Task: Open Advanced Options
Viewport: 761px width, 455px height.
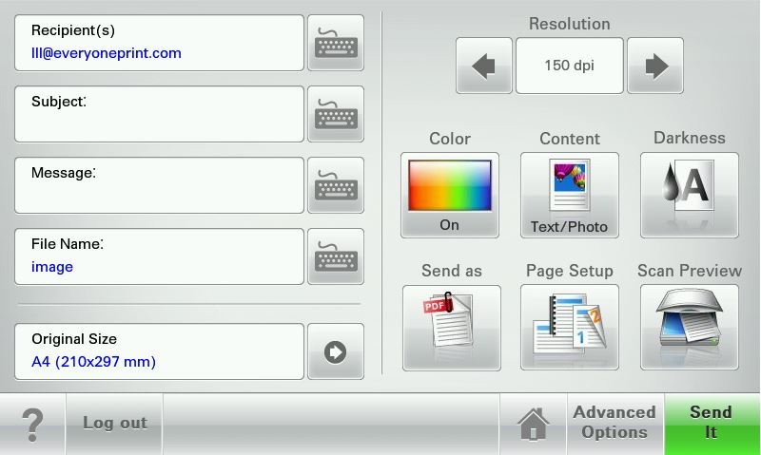Action: coord(615,423)
